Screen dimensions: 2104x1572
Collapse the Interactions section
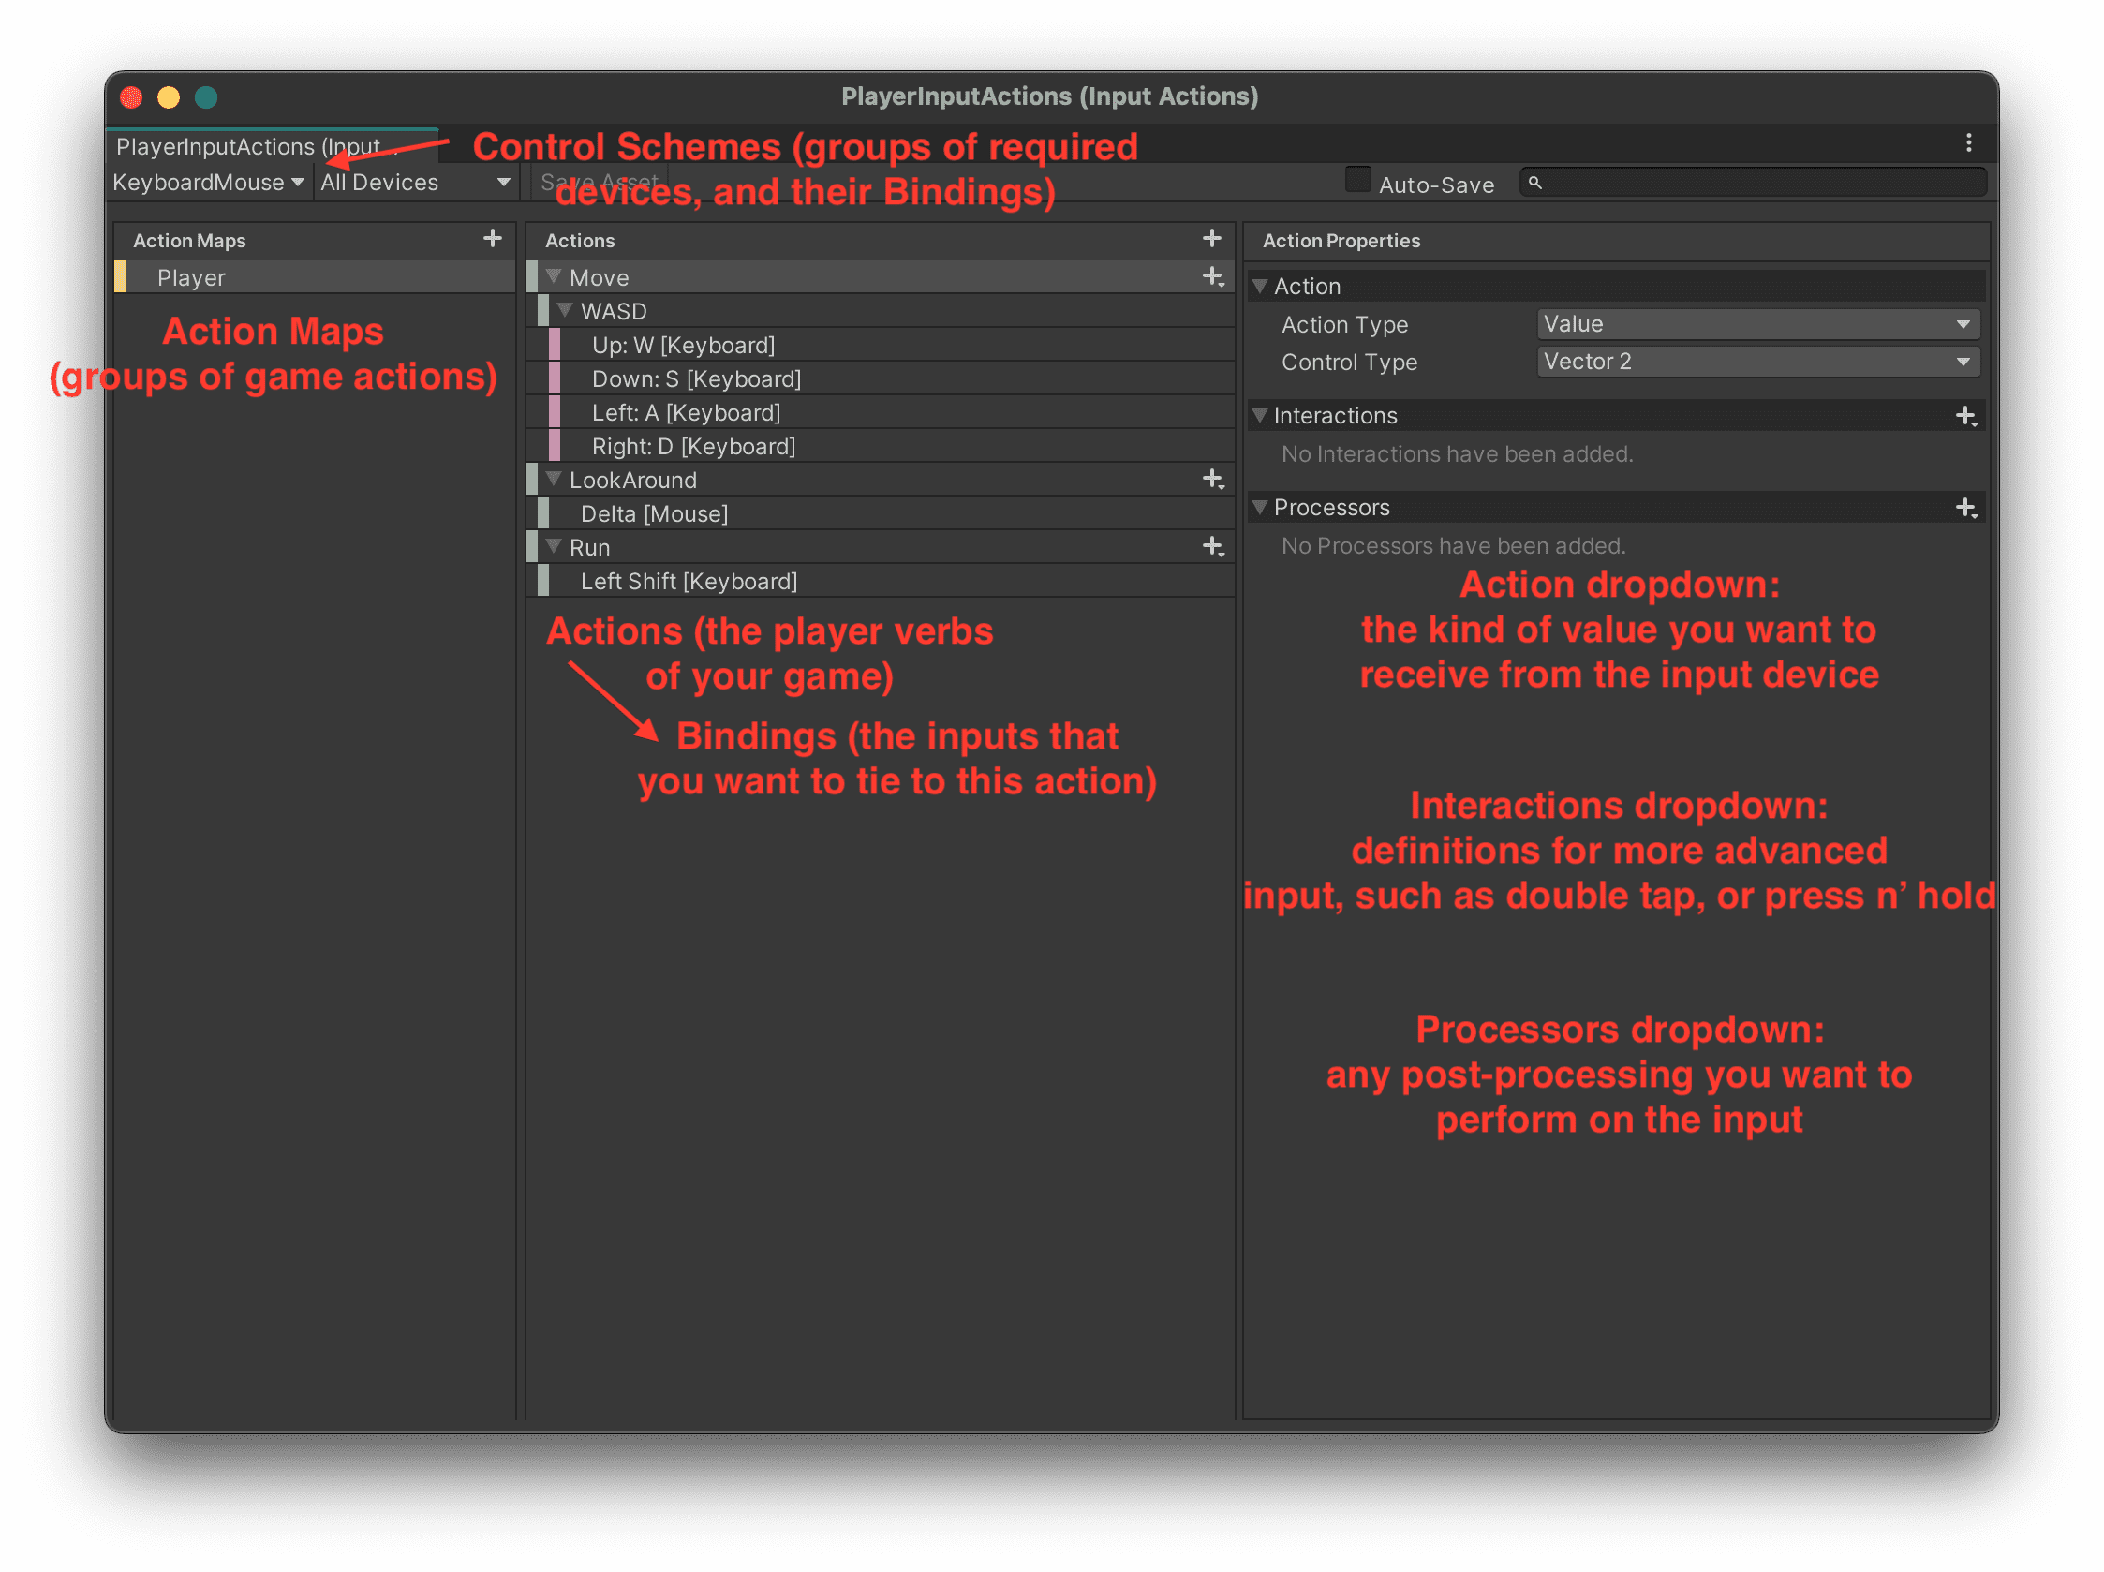[x=1260, y=416]
